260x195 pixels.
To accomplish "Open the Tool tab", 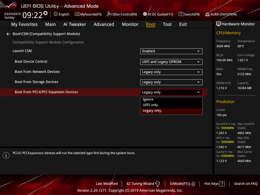I will (x=167, y=25).
